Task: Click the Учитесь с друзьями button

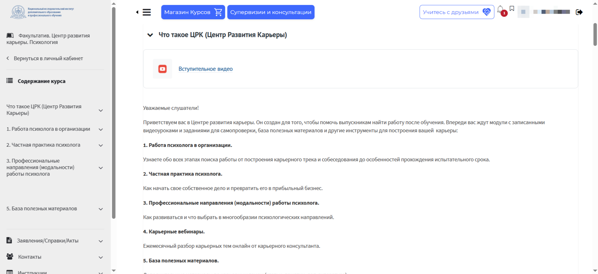Action: [x=457, y=12]
